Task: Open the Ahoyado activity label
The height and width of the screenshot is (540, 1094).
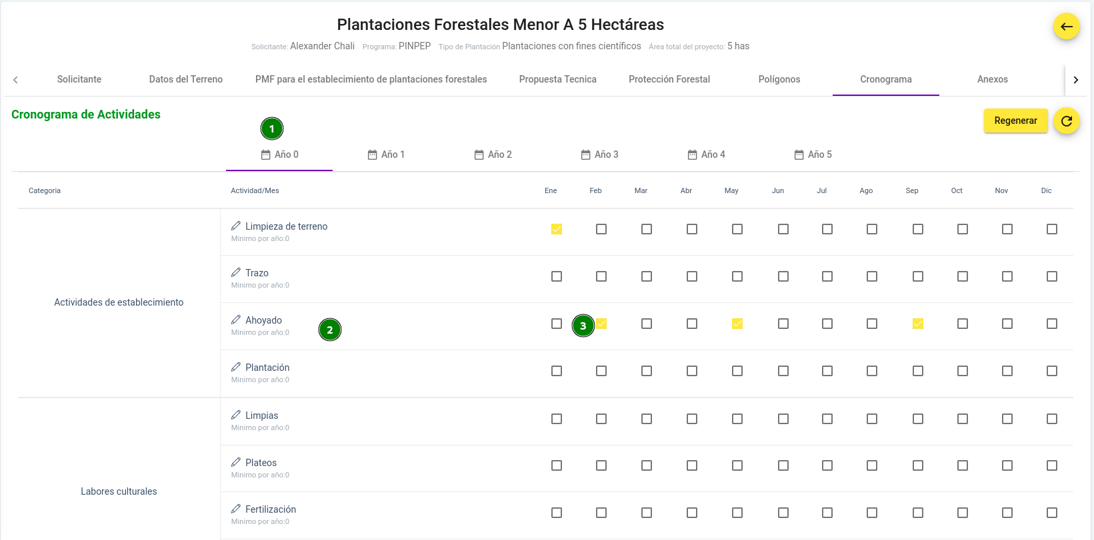Action: click(x=263, y=320)
